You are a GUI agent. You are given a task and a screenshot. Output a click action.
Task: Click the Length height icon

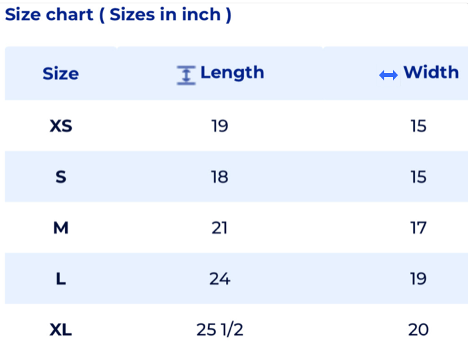tap(186, 76)
